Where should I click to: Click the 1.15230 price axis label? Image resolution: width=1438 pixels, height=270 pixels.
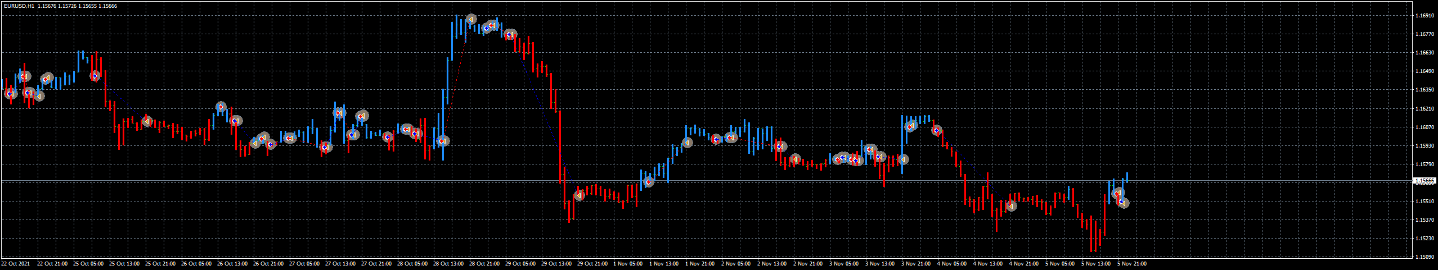[x=1423, y=239]
